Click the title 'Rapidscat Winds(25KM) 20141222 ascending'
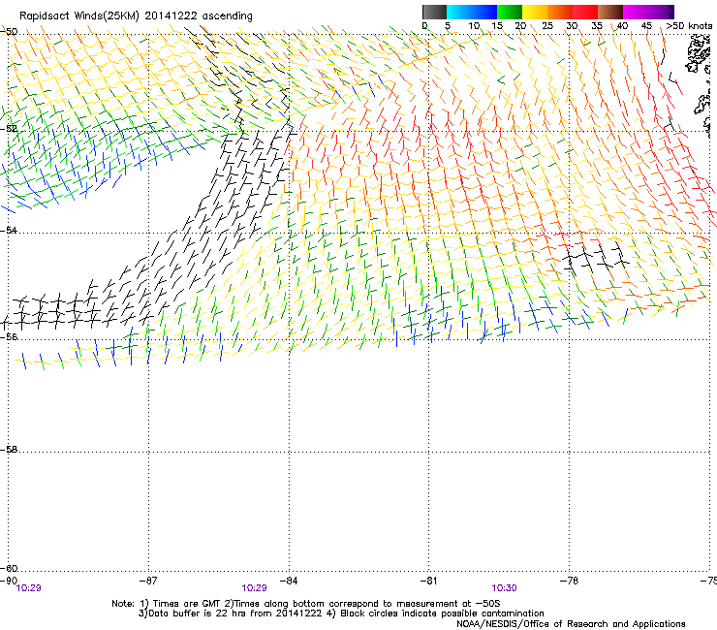 [136, 16]
